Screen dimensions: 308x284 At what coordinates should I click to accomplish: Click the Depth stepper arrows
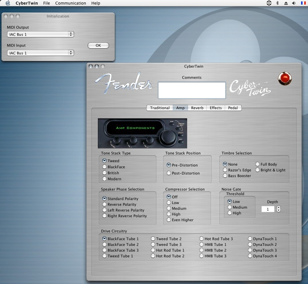(278, 209)
